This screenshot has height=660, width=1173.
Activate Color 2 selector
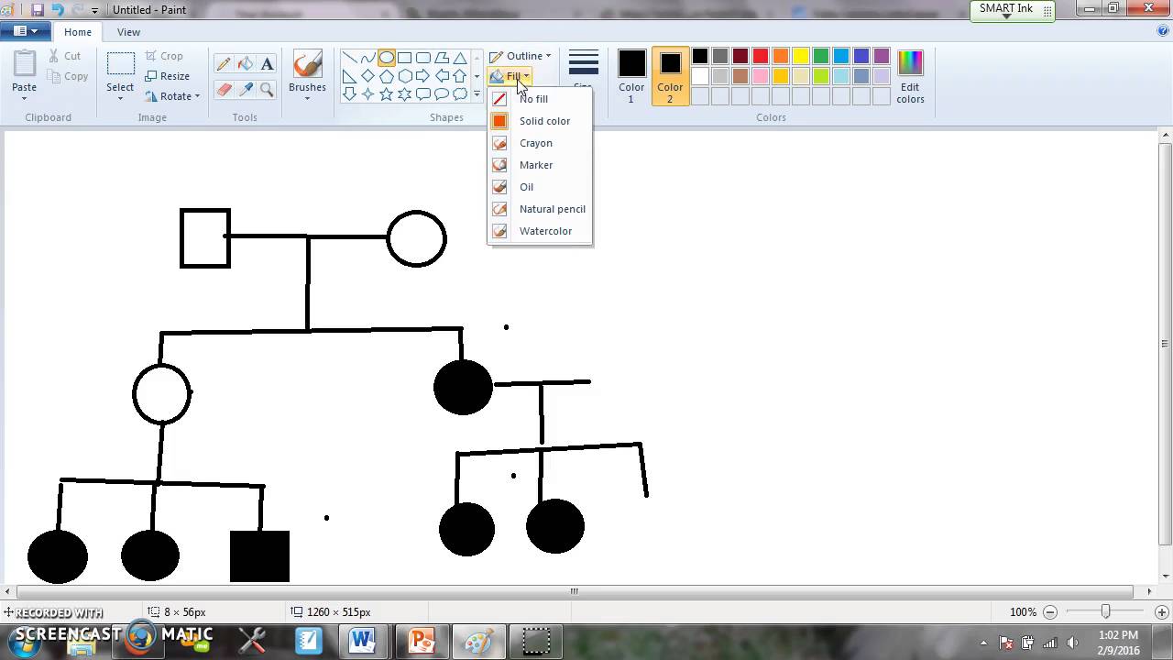(x=670, y=77)
